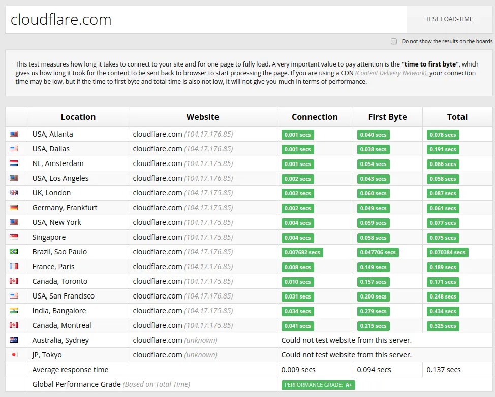The width and height of the screenshot is (495, 397).
Task: Click the 0.137 secs average total value
Action: (x=444, y=370)
